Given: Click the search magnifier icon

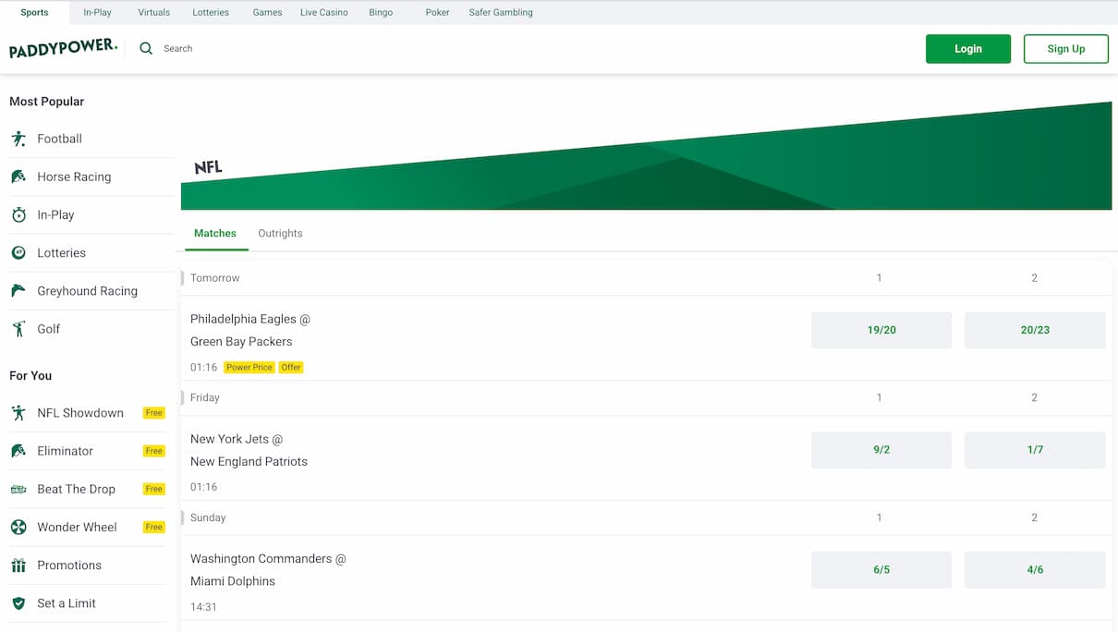Looking at the screenshot, I should click(x=145, y=47).
